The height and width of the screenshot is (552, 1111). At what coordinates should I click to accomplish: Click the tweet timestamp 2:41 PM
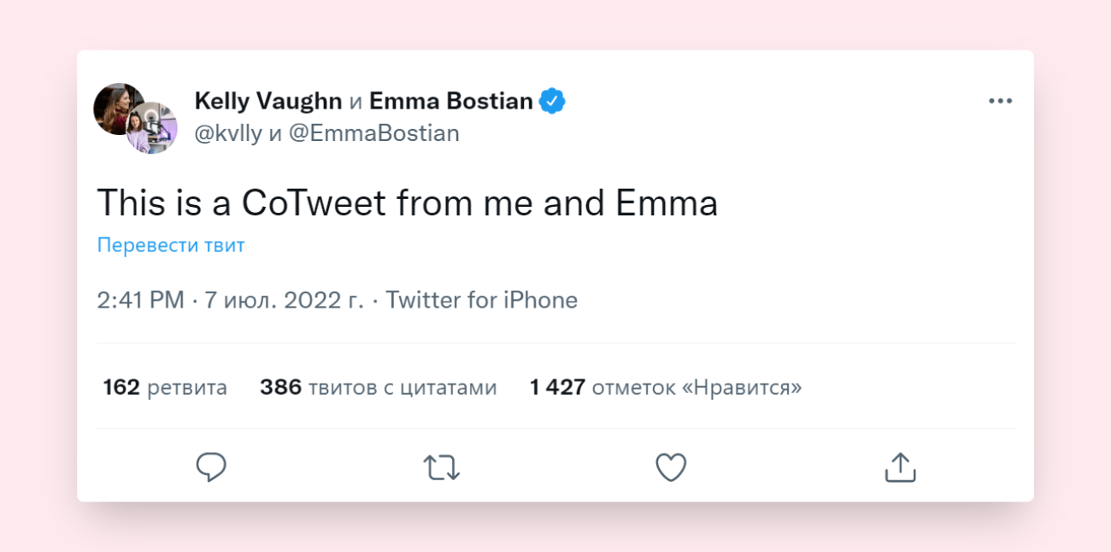click(x=139, y=300)
